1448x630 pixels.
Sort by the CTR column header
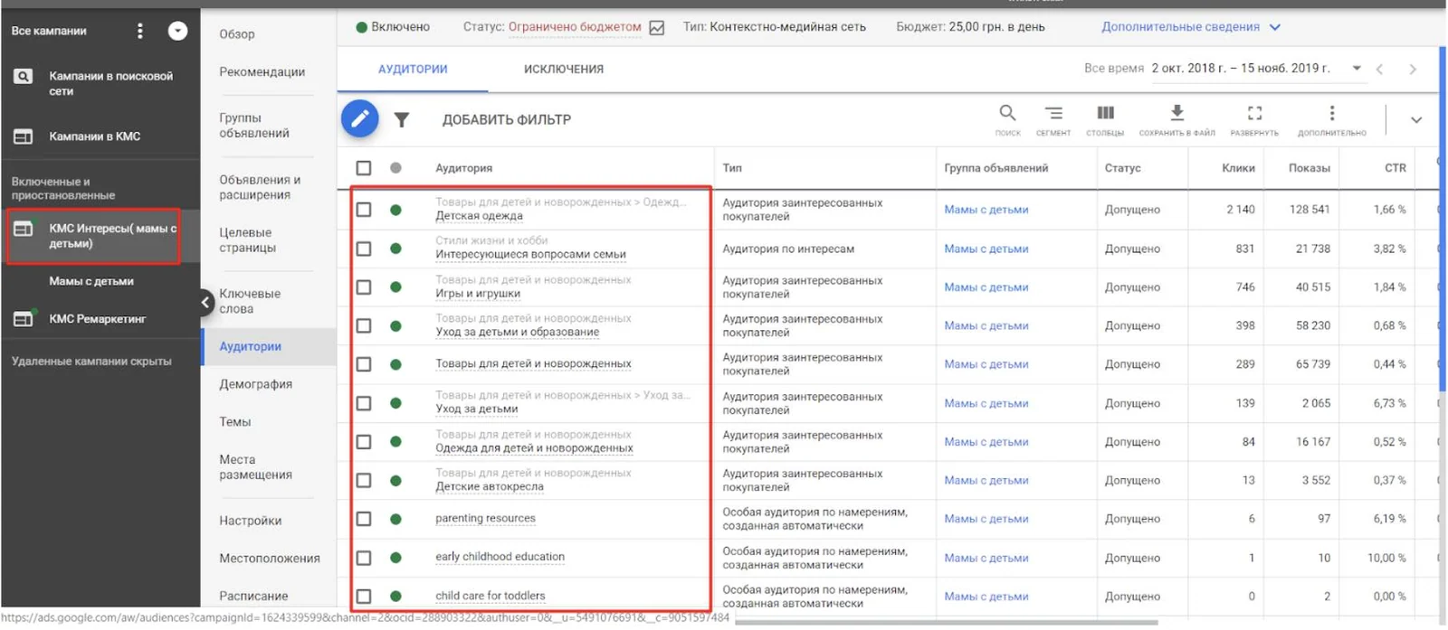(1396, 168)
